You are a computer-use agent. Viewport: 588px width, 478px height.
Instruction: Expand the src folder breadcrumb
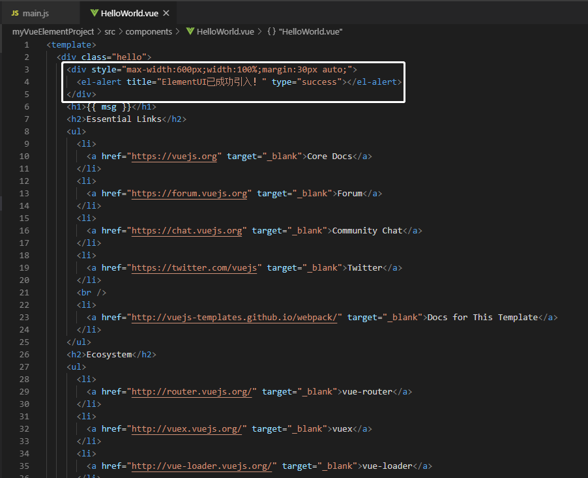pyautogui.click(x=110, y=31)
